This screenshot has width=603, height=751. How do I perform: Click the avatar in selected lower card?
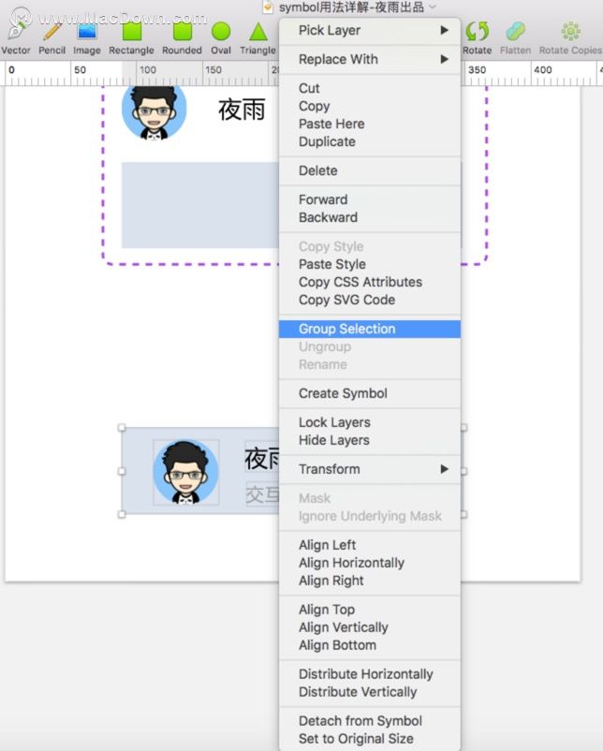[185, 472]
